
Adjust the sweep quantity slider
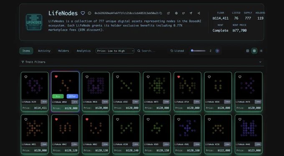(198, 51)
